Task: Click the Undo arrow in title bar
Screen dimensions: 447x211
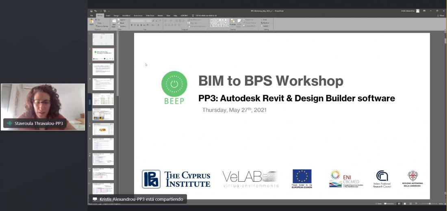Action: [95, 11]
